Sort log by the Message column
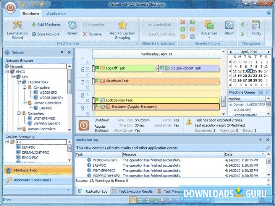This screenshot has height=206, width=275. (x=173, y=154)
